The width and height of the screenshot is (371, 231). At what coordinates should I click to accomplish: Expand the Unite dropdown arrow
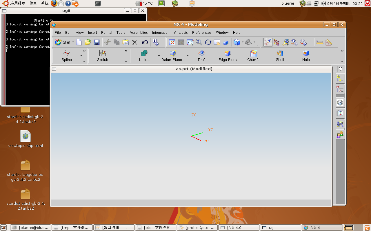coord(159,56)
